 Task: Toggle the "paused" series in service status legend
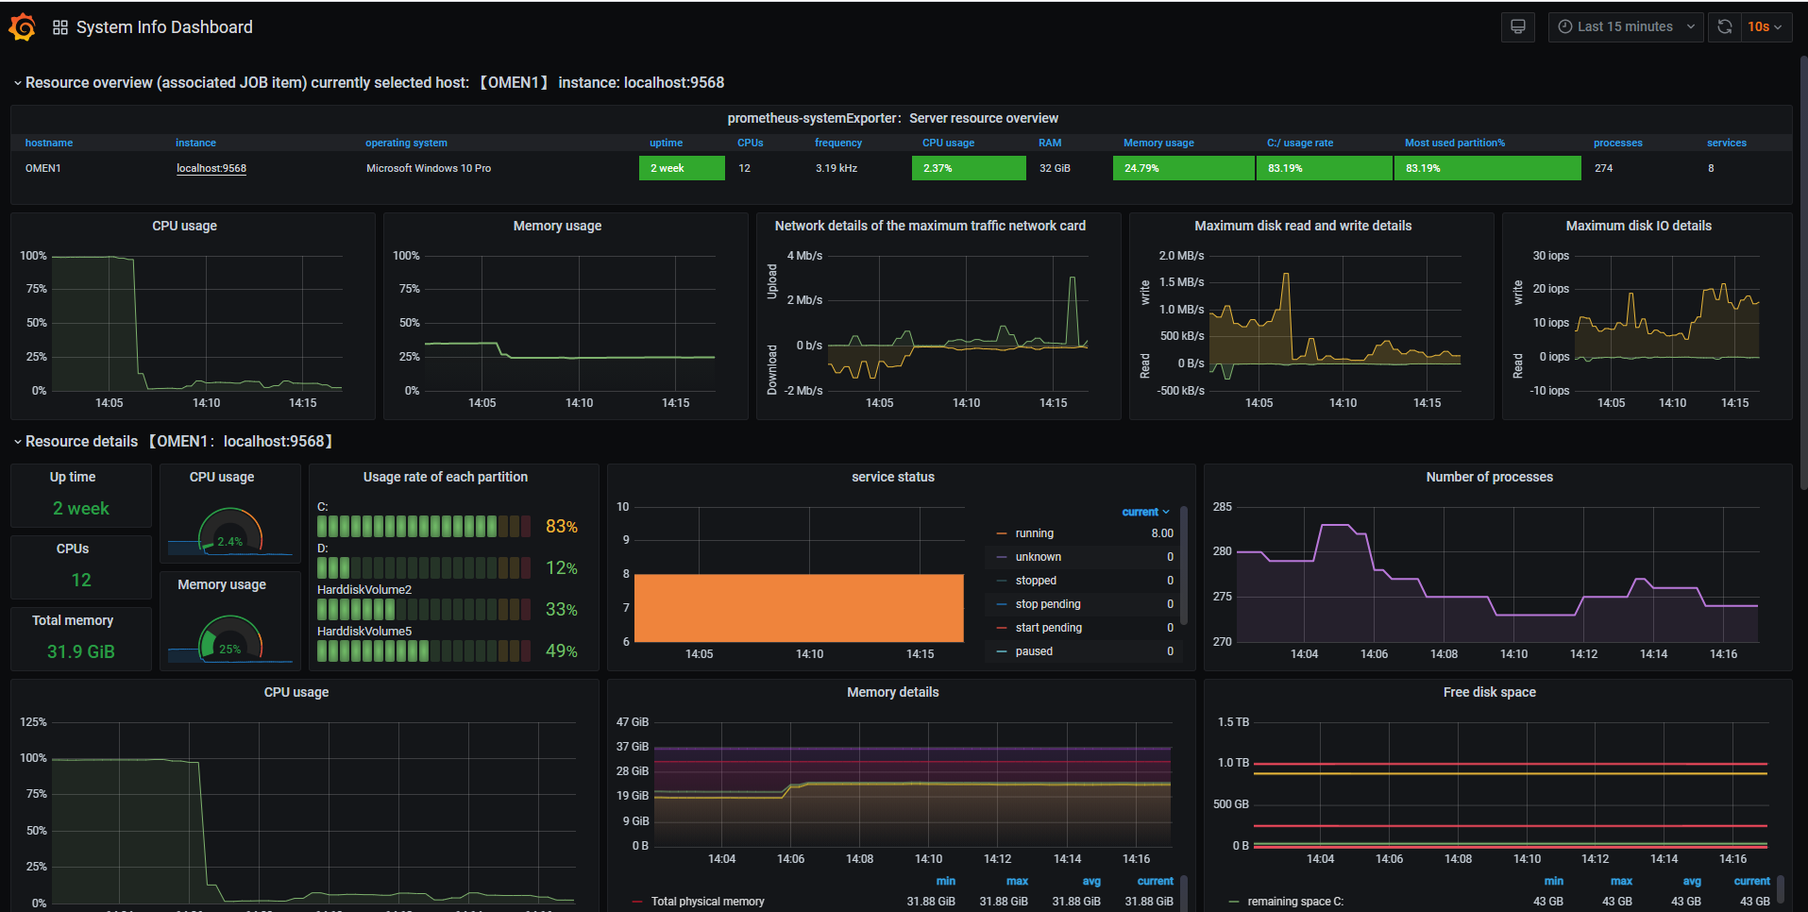point(1034,651)
